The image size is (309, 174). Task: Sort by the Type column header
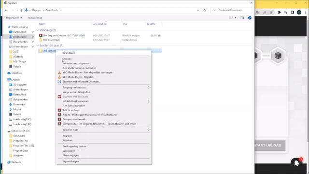point(125,24)
